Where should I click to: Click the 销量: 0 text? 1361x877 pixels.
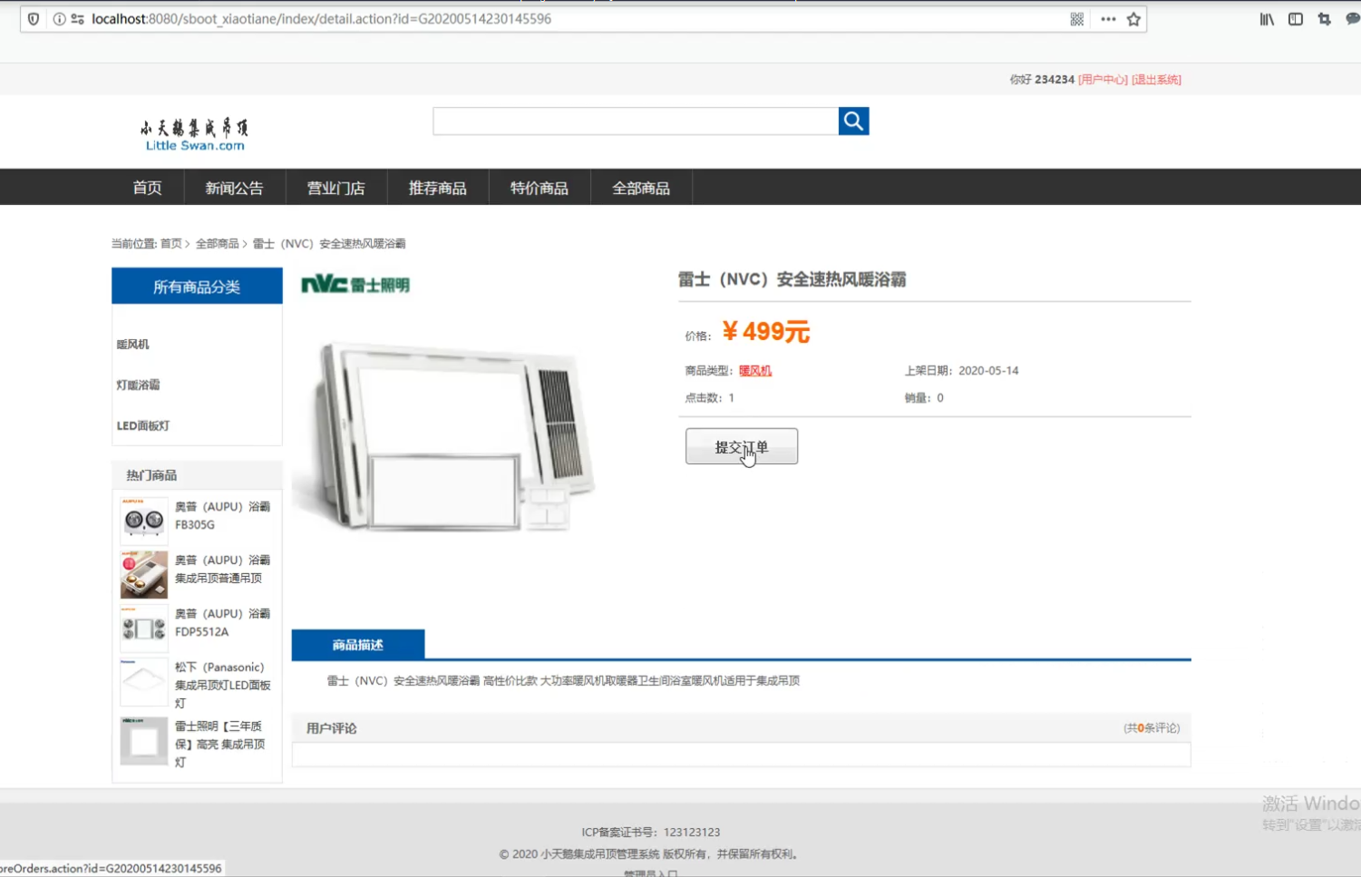[924, 398]
